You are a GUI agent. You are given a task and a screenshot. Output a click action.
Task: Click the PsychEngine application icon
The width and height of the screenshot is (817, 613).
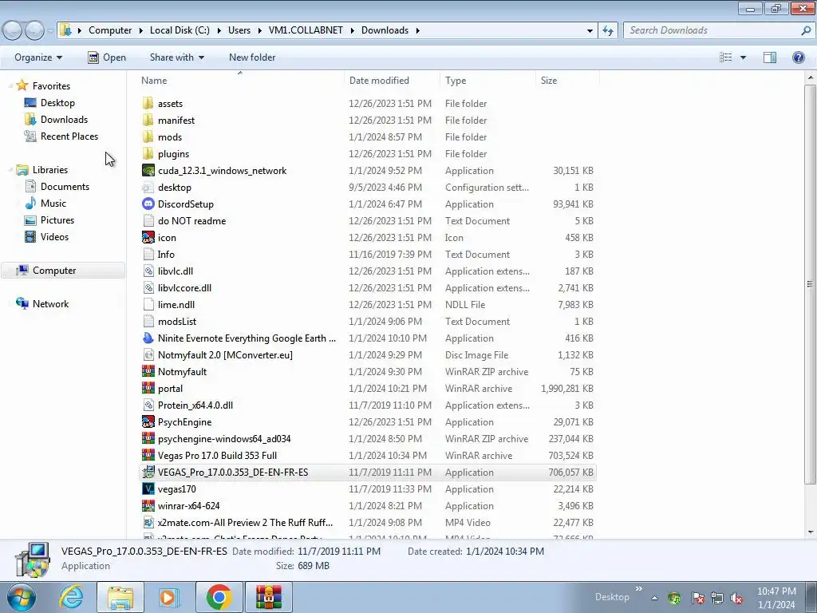pos(148,421)
